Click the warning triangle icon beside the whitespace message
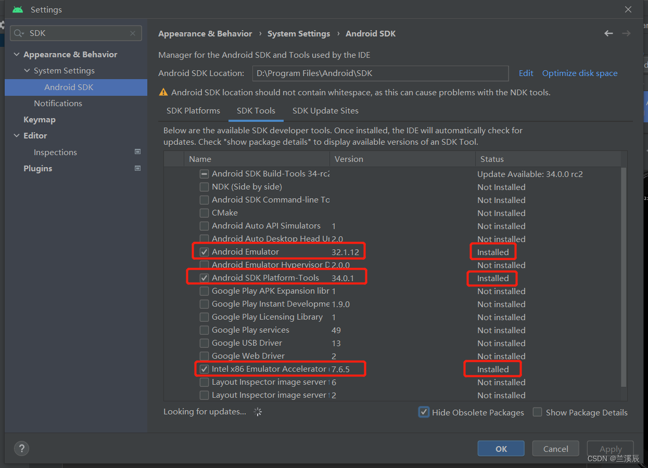Screen dimensions: 648x468 (x=163, y=92)
